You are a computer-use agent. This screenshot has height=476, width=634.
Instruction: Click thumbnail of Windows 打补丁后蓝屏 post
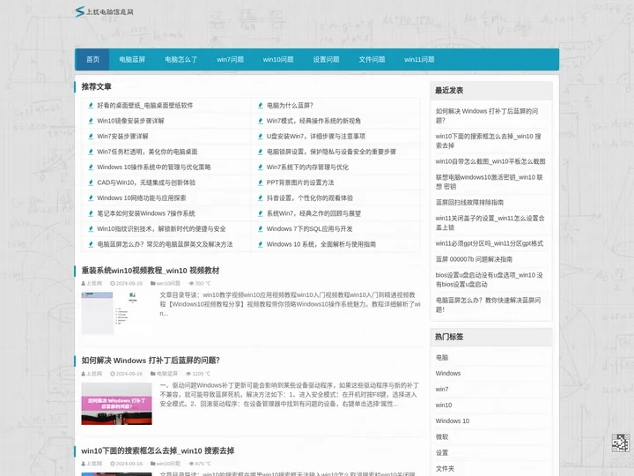tap(116, 404)
